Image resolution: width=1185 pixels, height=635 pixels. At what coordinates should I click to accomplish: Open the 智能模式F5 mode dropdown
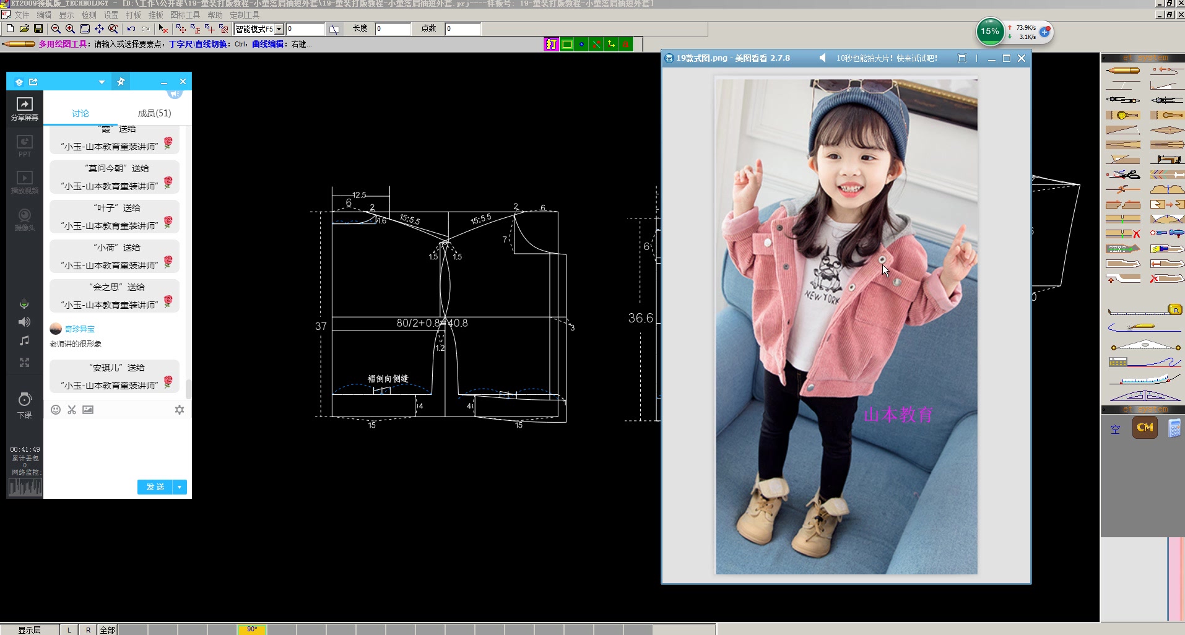coord(279,29)
